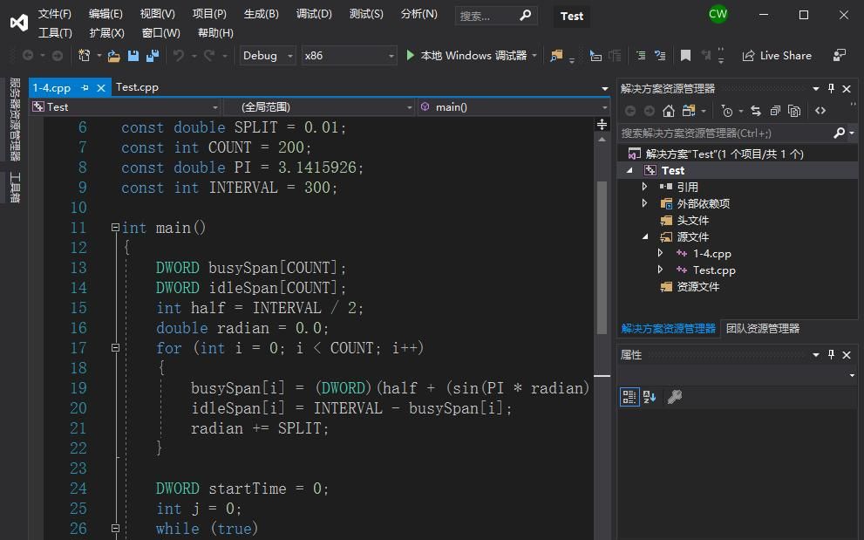Collapse the Test project node
Image resolution: width=864 pixels, height=540 pixels.
coord(629,170)
